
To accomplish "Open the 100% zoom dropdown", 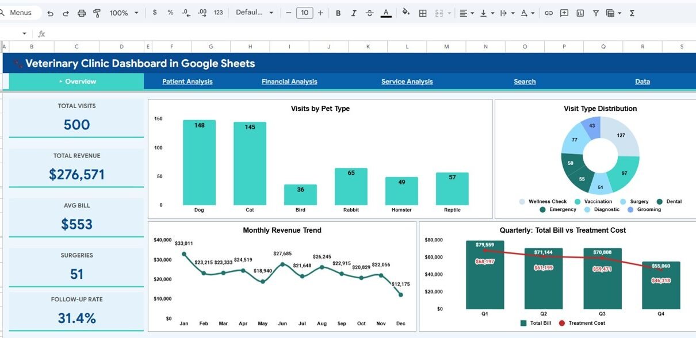I will click(124, 13).
